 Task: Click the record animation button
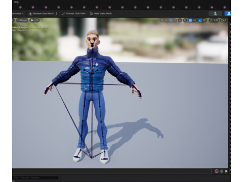coord(217,171)
